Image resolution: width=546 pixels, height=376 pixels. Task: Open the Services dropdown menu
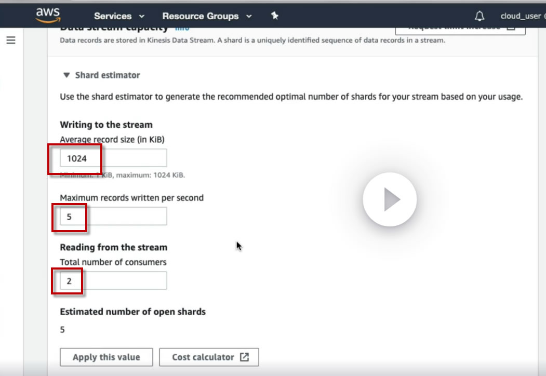119,16
